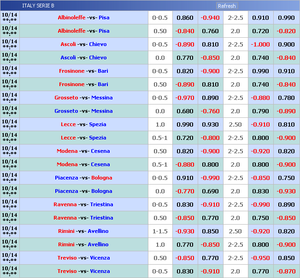
Task: Choose the 0.690 odds for Bologna
Action: pos(210,191)
